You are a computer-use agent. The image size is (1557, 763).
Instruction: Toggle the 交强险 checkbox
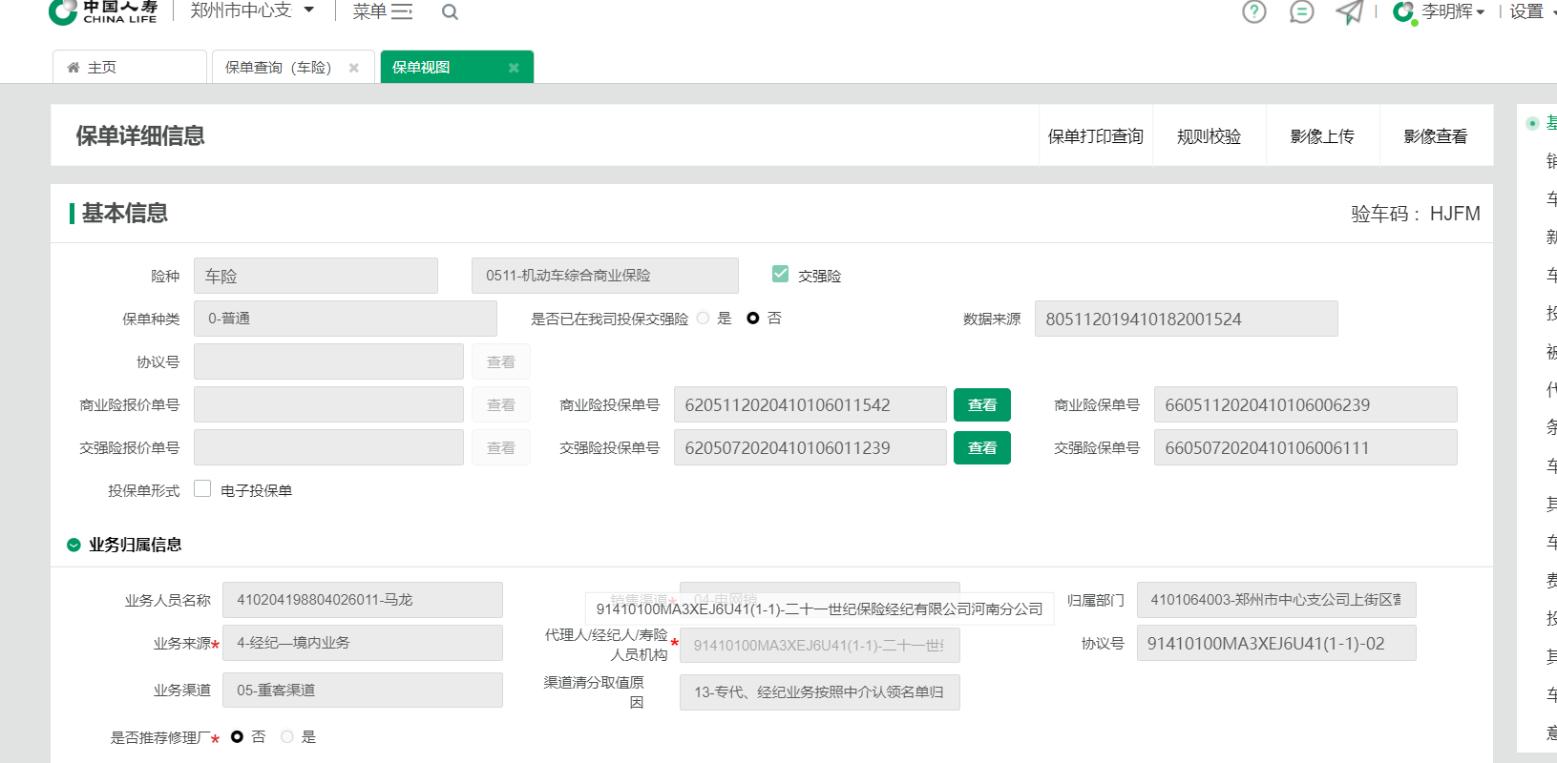[780, 275]
